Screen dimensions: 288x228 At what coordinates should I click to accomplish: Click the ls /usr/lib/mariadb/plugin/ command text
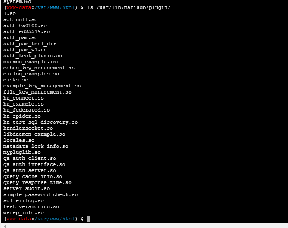(129, 8)
